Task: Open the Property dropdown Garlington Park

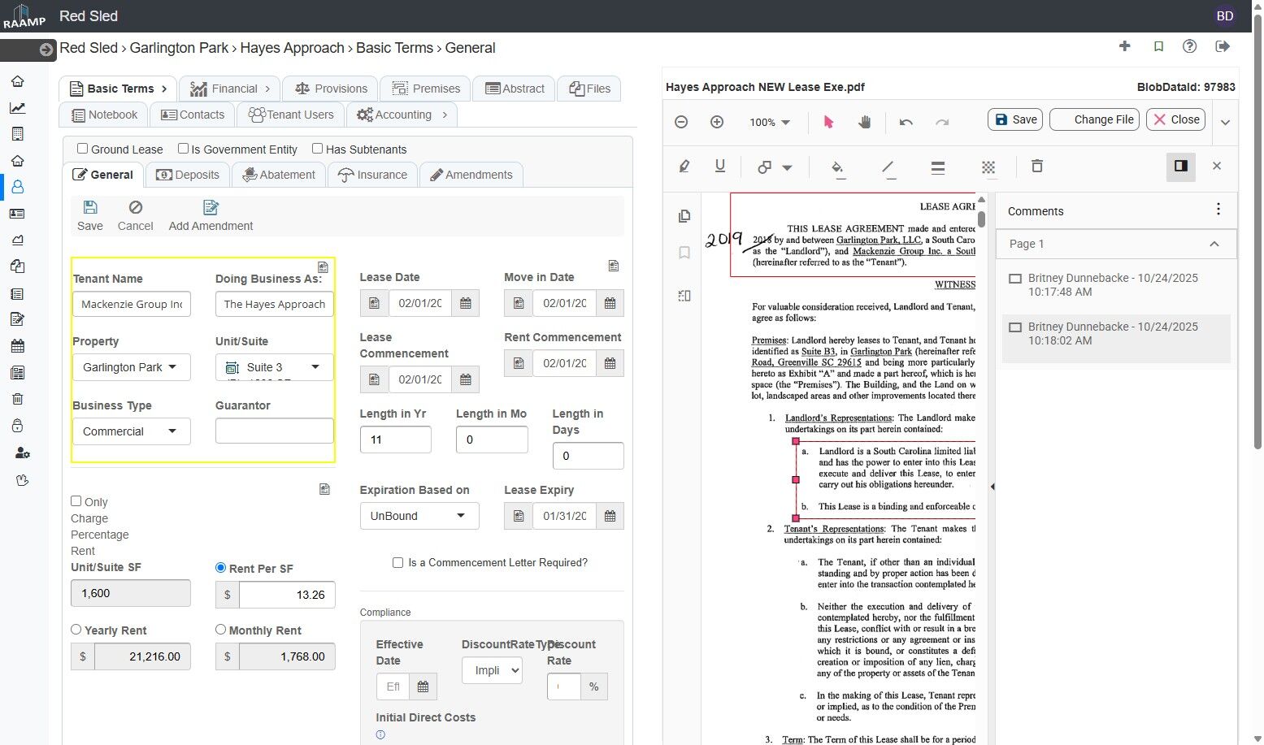Action: tap(131, 367)
